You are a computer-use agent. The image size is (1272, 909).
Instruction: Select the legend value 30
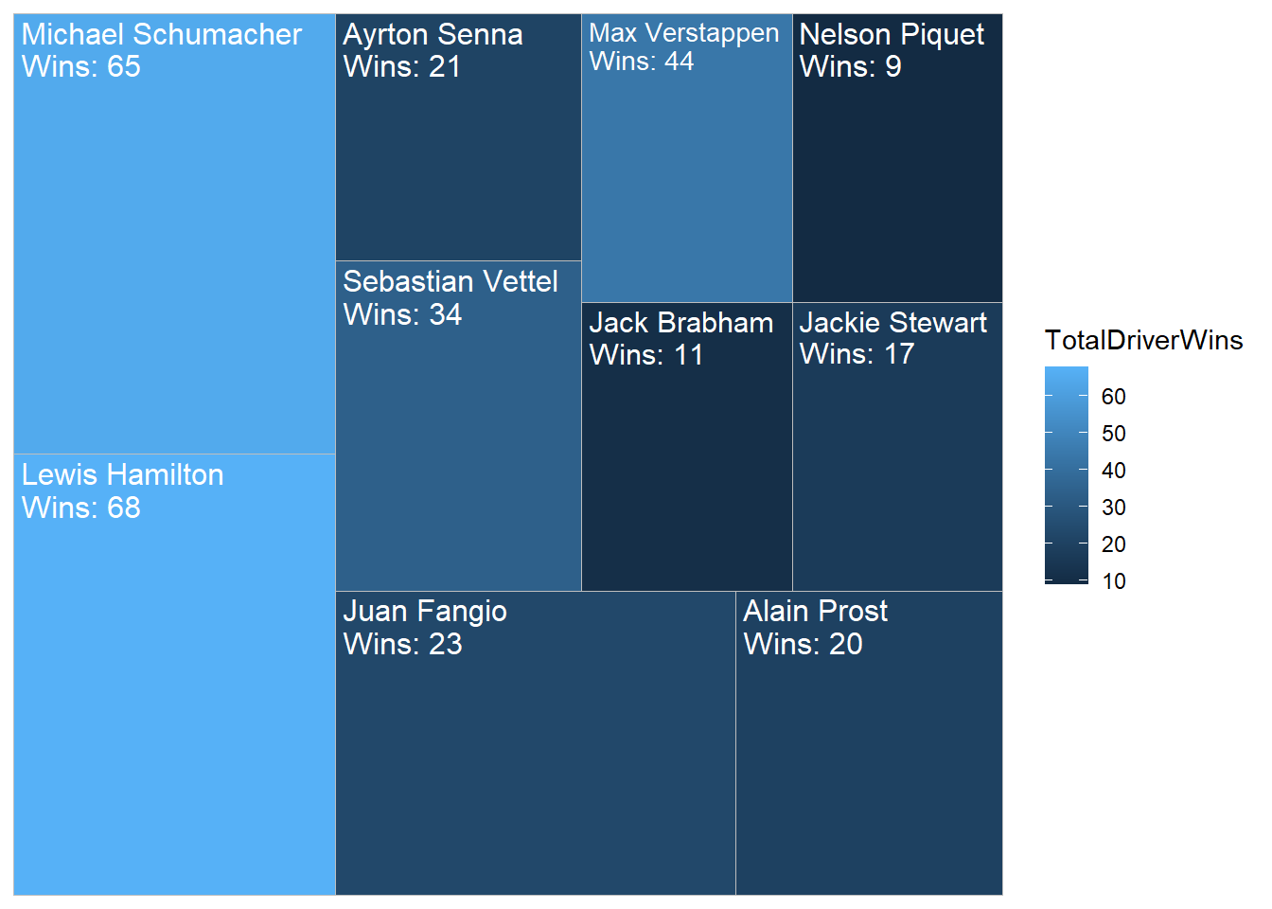coord(1114,508)
